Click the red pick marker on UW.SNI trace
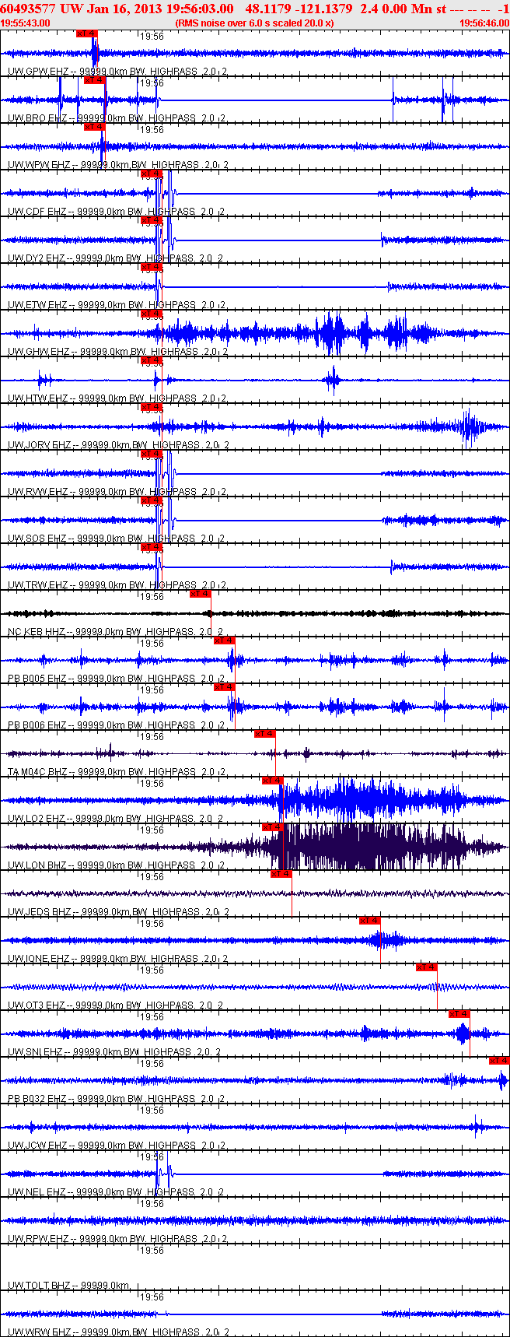 [x=459, y=1014]
